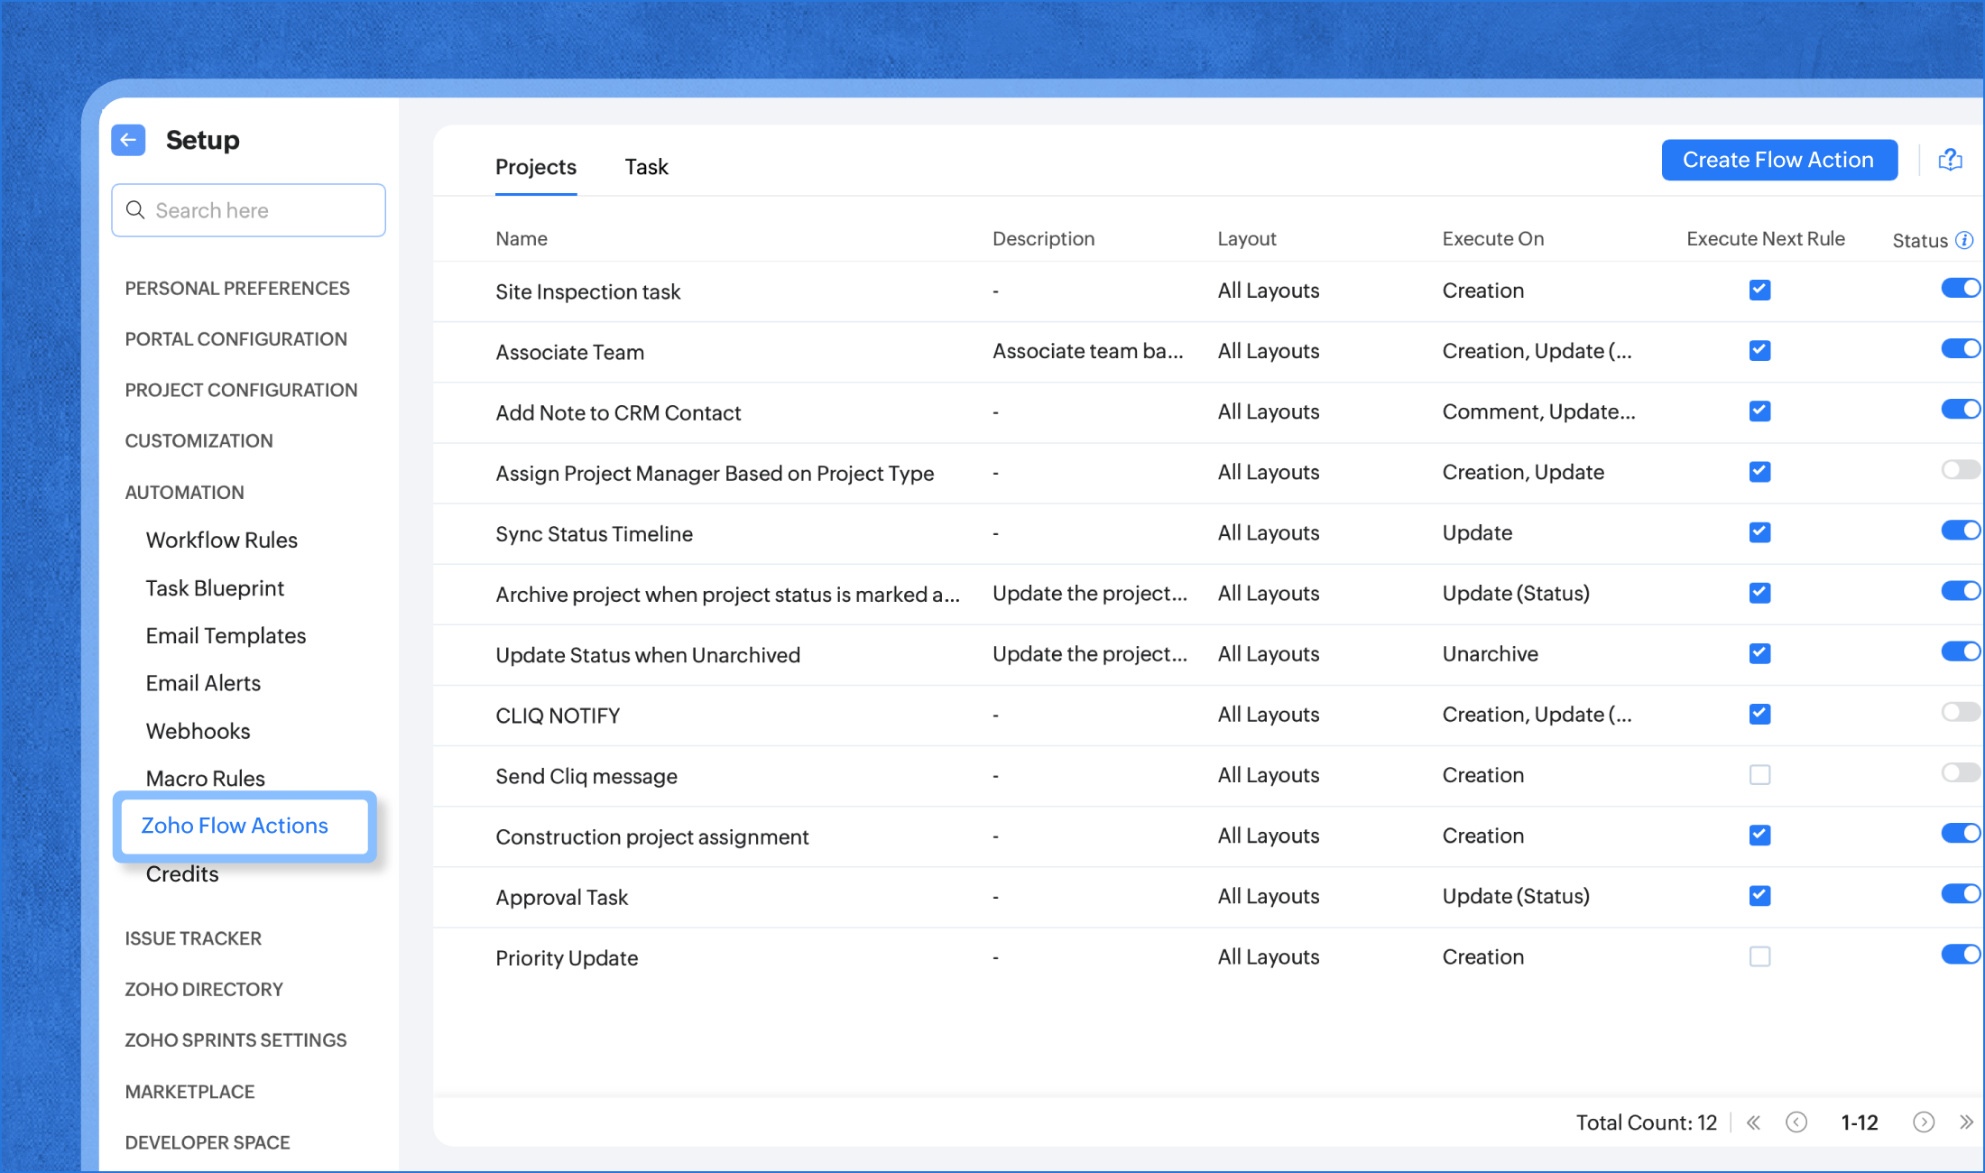Click the Status column info icon
Viewport: 1985px width, 1173px height.
1964,240
